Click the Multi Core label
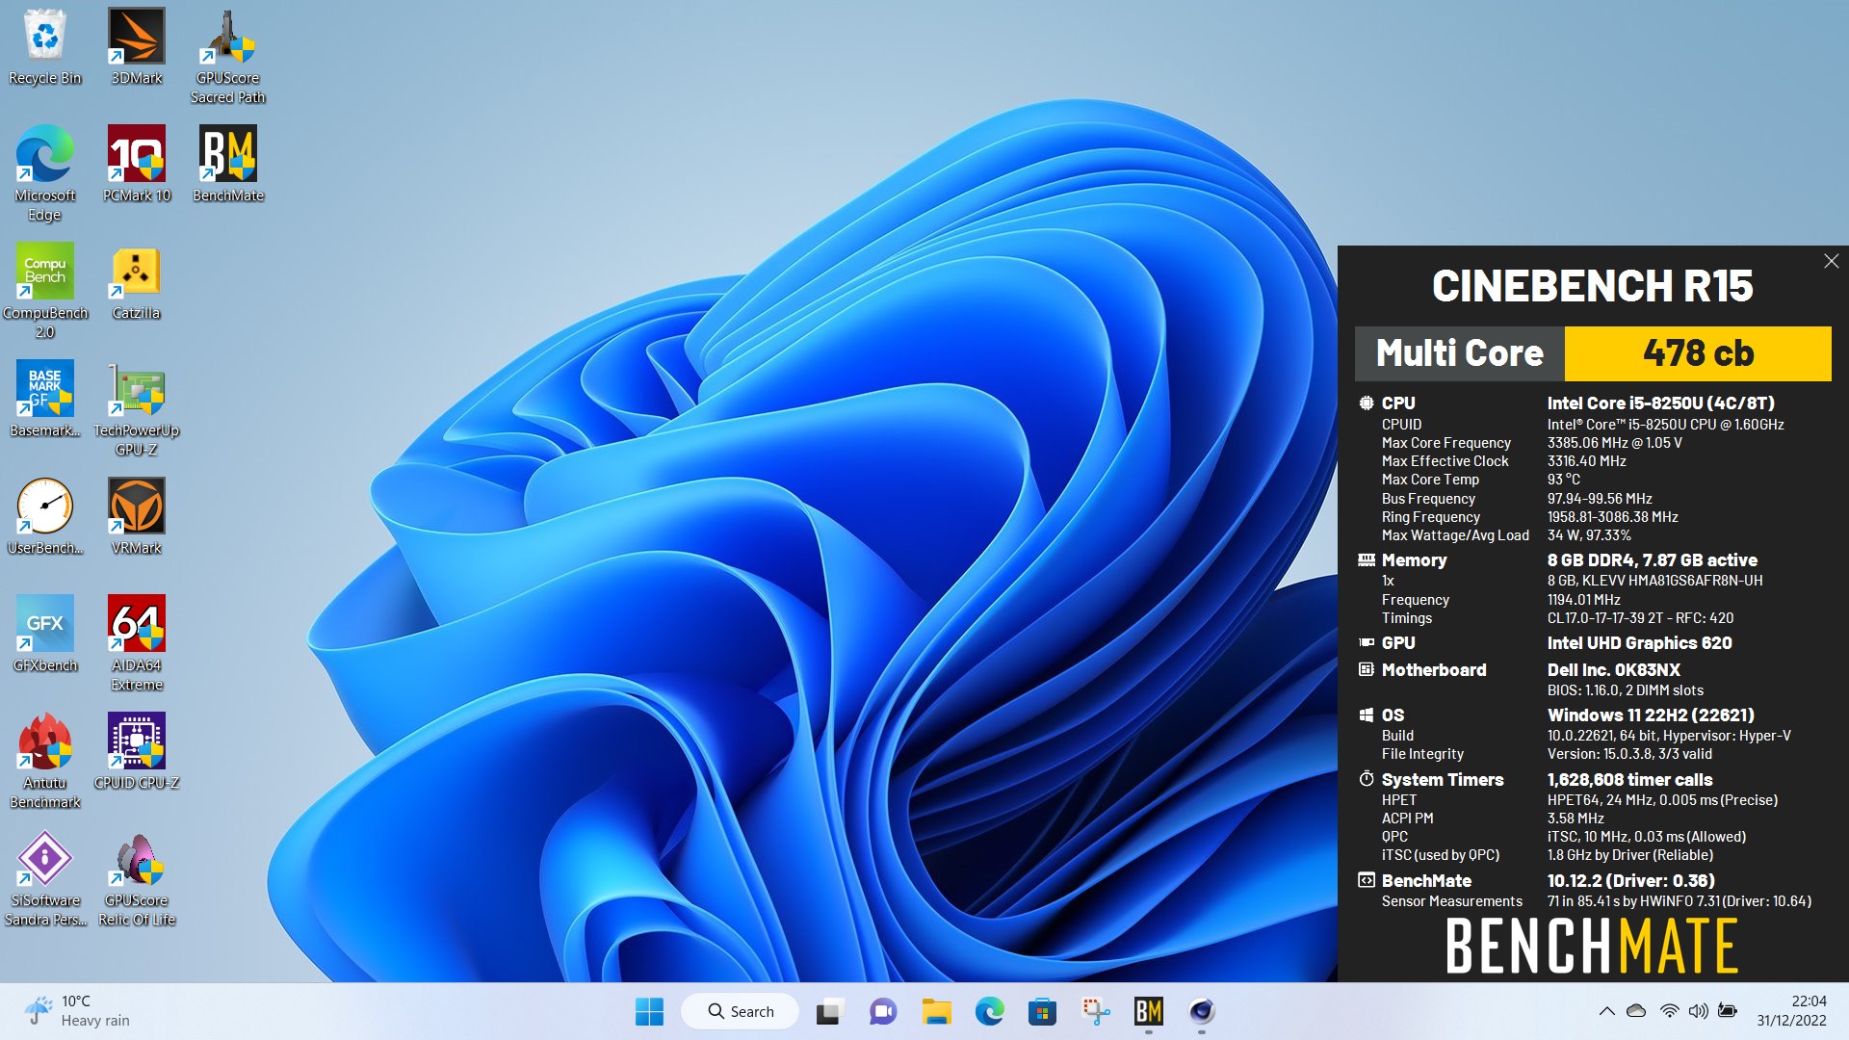The height and width of the screenshot is (1040, 1849). point(1460,353)
